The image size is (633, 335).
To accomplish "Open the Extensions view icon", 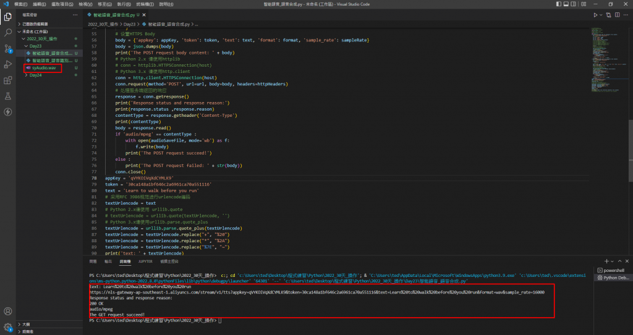I will pos(7,80).
